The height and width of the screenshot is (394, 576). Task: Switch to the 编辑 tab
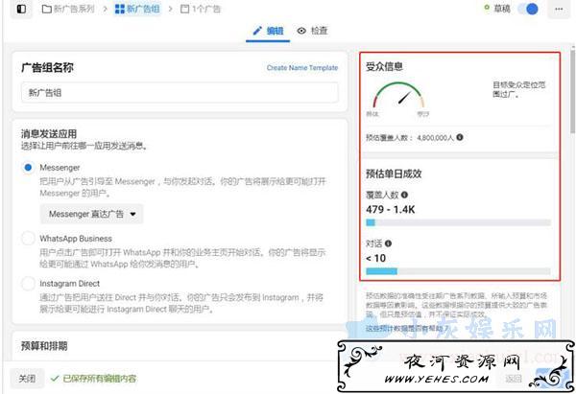[268, 31]
